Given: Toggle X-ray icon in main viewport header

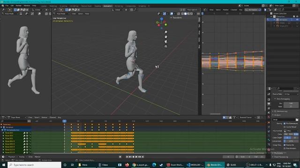Looking at the screenshot, I should [x=179, y=14].
